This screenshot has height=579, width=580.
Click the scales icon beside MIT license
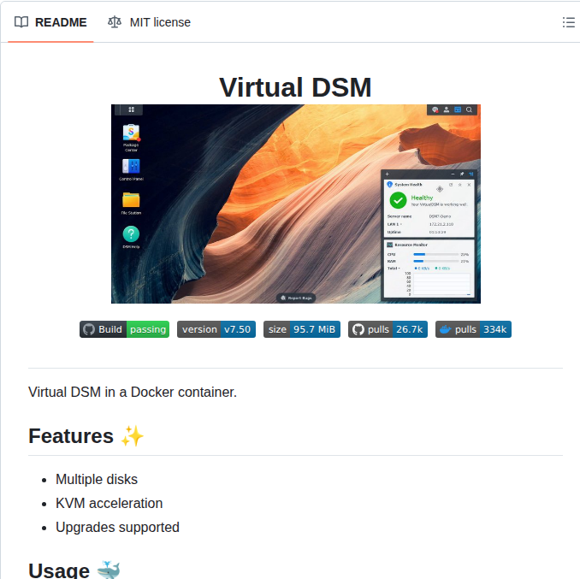click(x=115, y=22)
